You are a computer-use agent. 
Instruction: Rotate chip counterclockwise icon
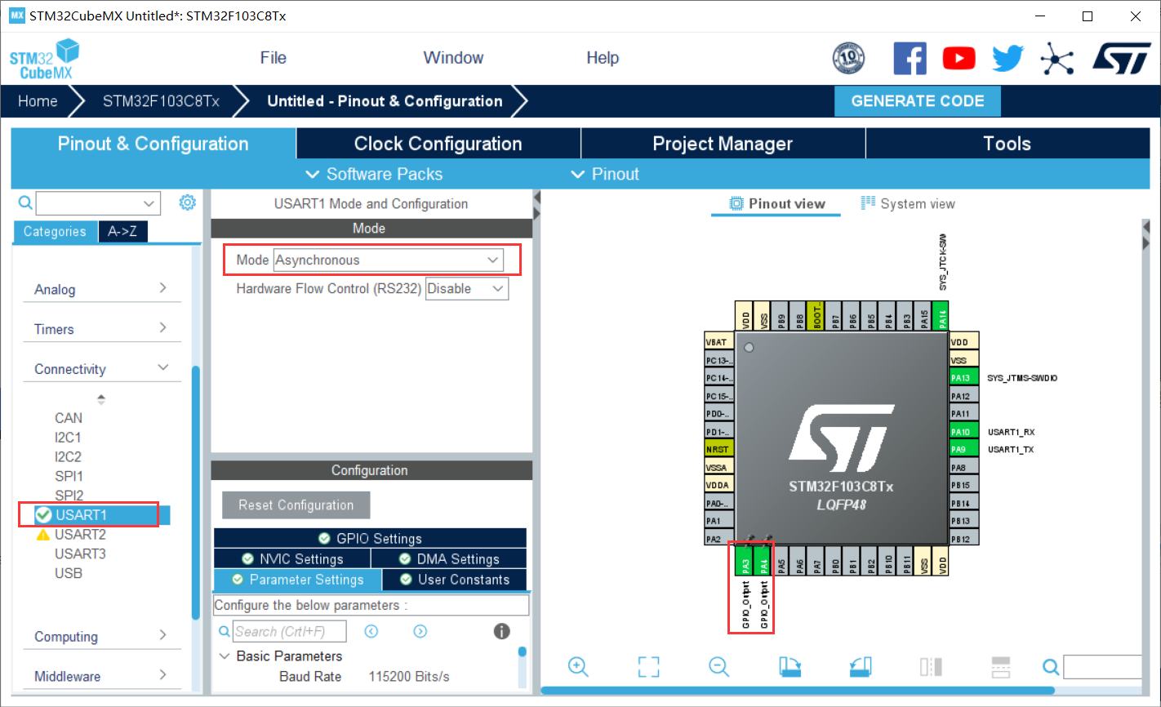(x=861, y=667)
